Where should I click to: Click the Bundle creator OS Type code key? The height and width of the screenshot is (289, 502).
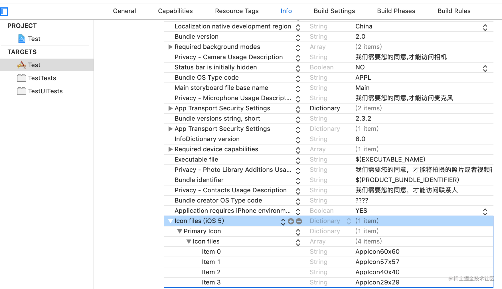pyautogui.click(x=218, y=200)
